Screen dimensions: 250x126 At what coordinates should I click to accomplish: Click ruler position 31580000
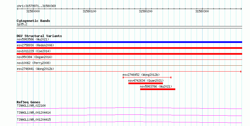click(x=33, y=11)
